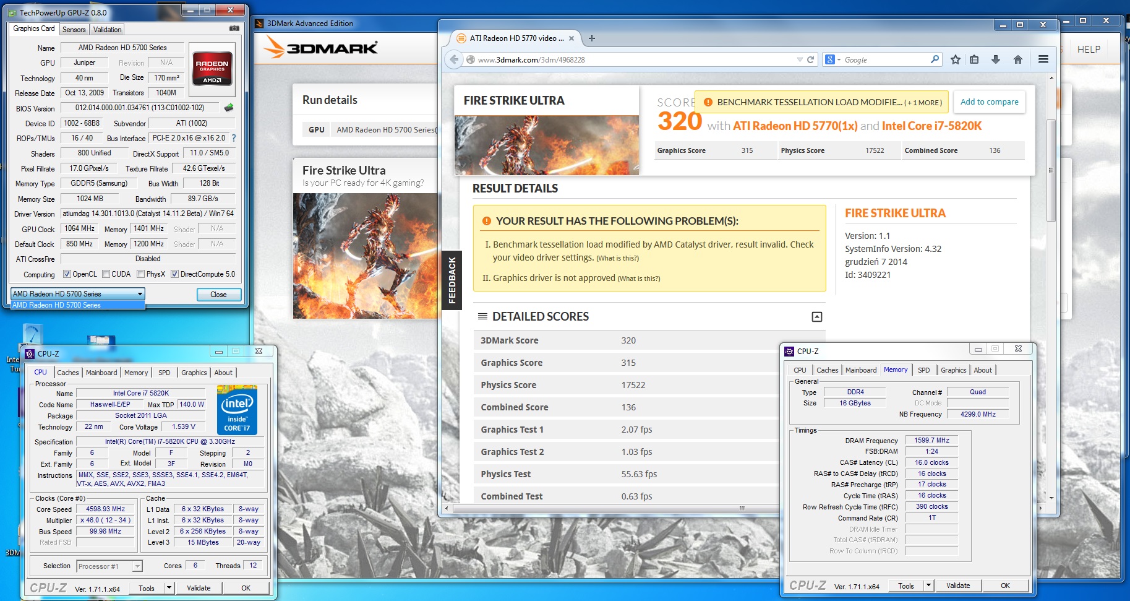Viewport: 1130px width, 601px height.
Task: Click the ATI Radeon HD 5770(1x) link
Action: click(795, 126)
